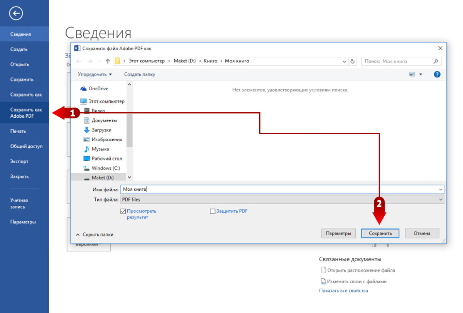The height and width of the screenshot is (313, 463).
Task: Go up one folder level arrow
Action: (108, 61)
